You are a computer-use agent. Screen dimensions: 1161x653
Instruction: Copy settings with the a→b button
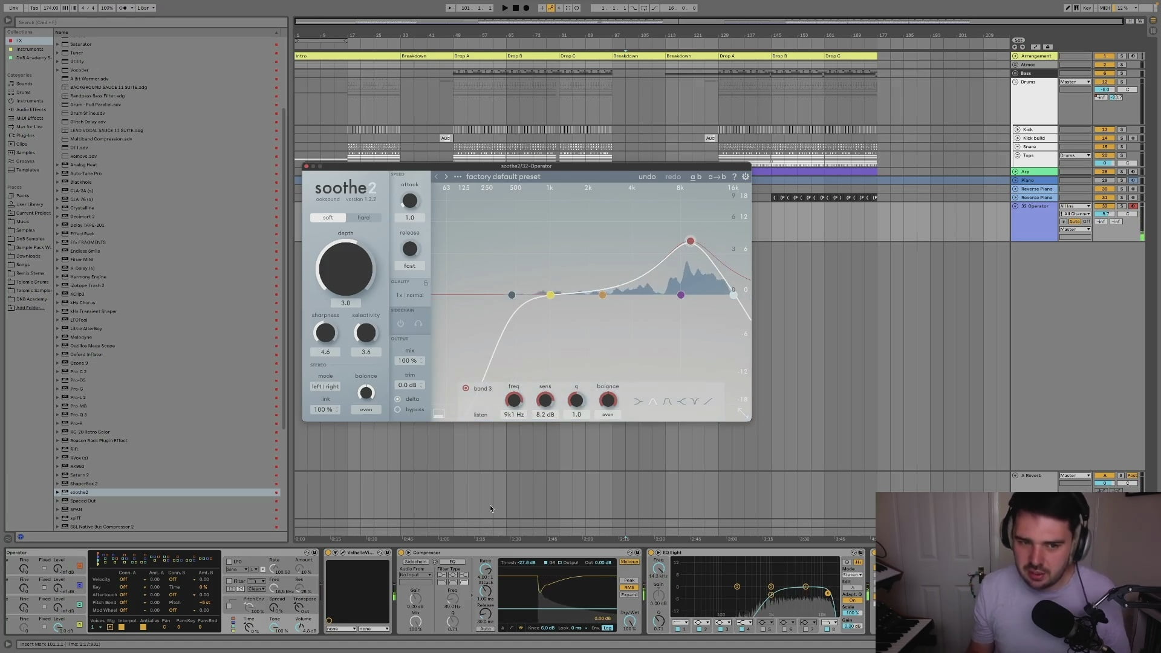pyautogui.click(x=717, y=177)
